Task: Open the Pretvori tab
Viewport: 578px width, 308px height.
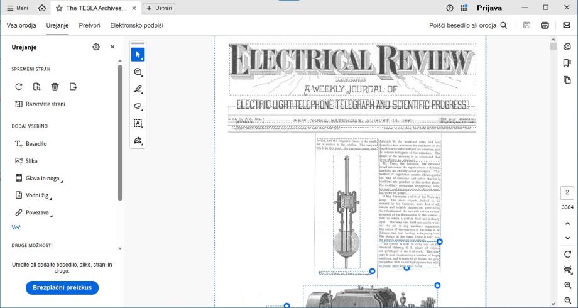Action: coord(90,25)
